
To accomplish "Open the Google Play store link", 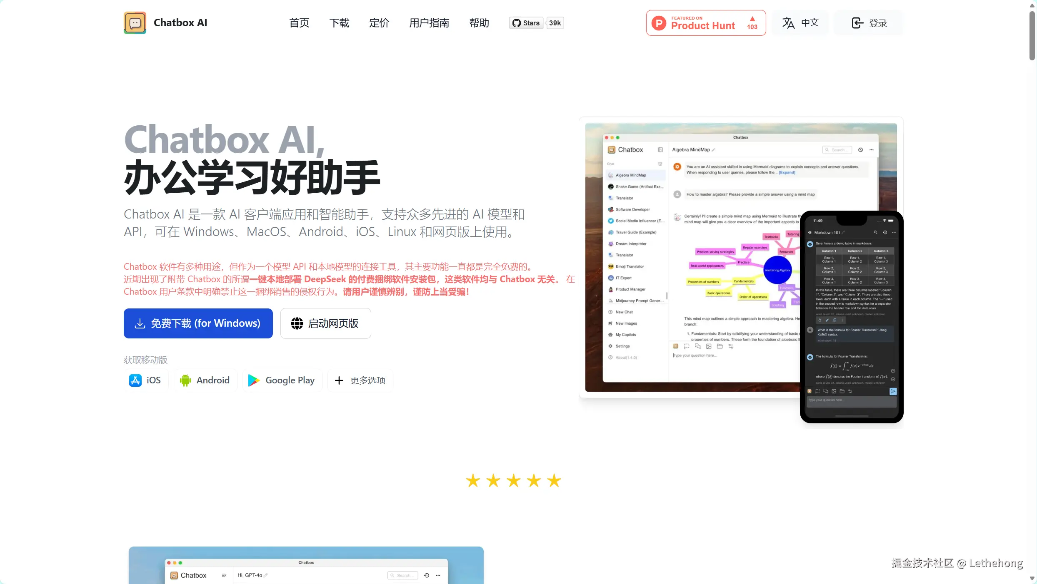I will click(282, 380).
